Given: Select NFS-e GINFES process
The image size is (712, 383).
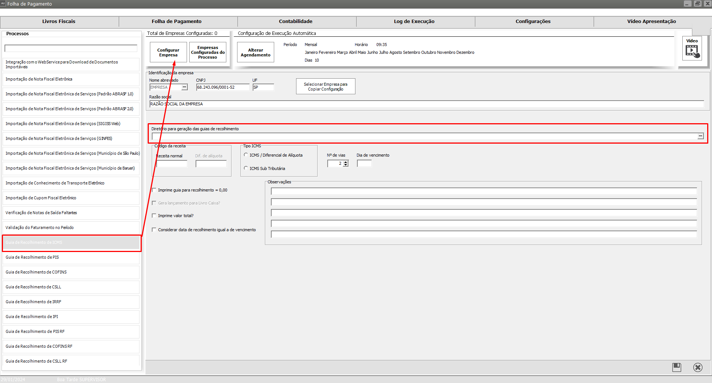Looking at the screenshot, I should [71, 138].
